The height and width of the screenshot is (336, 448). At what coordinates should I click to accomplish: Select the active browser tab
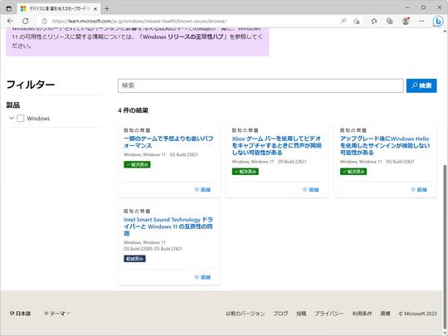[x=59, y=9]
